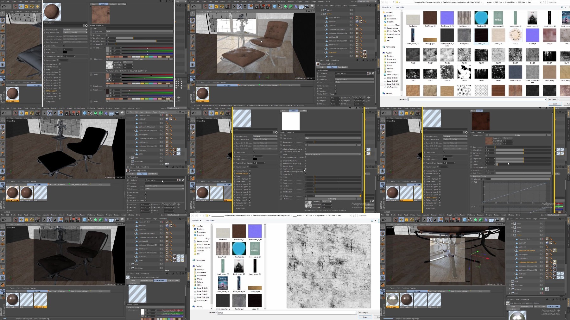Select the Tag tab in brown chair frame attributes

[x=332, y=67]
